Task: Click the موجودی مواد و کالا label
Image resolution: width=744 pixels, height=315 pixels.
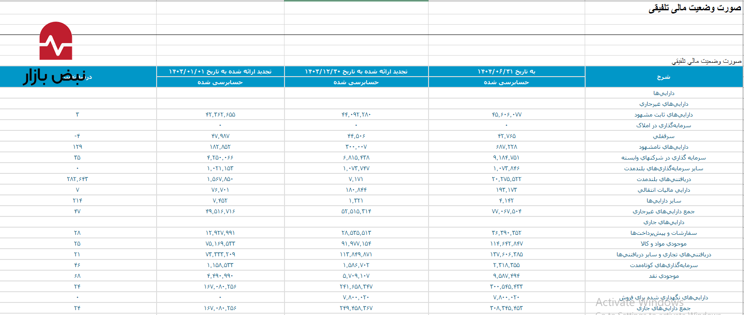Action: click(663, 244)
